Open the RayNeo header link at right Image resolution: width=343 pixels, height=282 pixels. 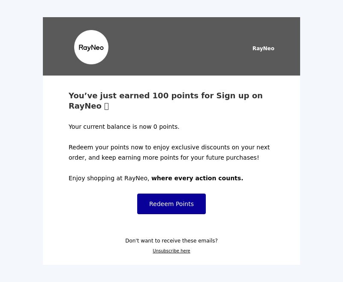(263, 49)
